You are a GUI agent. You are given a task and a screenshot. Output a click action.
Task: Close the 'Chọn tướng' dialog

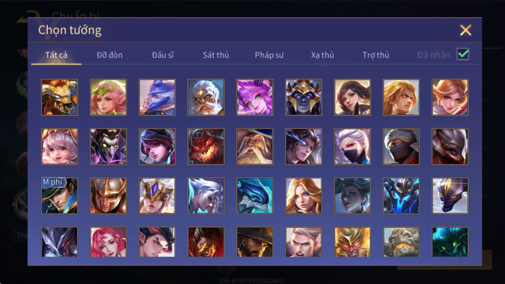point(466,30)
